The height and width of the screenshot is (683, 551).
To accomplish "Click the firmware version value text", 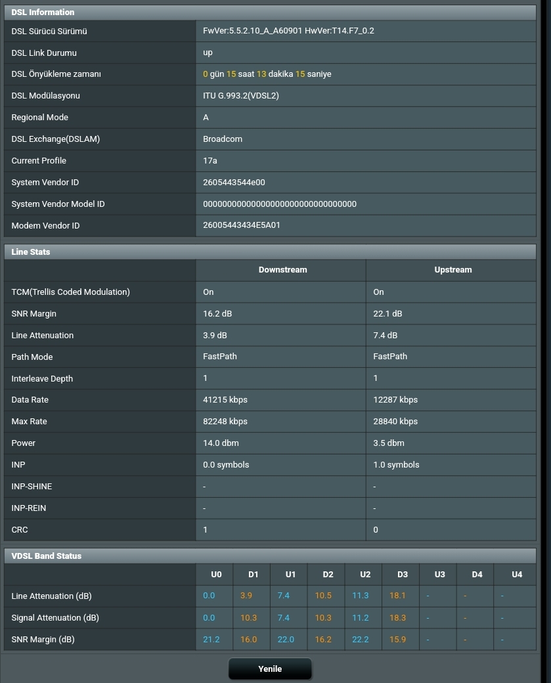I will click(x=288, y=31).
